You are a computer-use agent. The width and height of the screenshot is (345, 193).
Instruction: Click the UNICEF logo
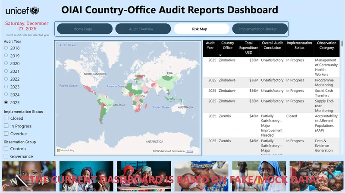point(22,10)
